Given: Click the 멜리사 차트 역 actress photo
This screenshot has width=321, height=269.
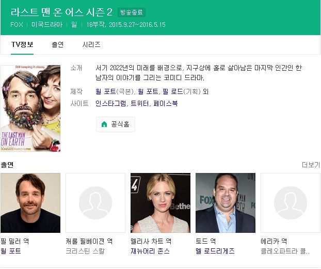Looking at the screenshot, I should 160,203.
